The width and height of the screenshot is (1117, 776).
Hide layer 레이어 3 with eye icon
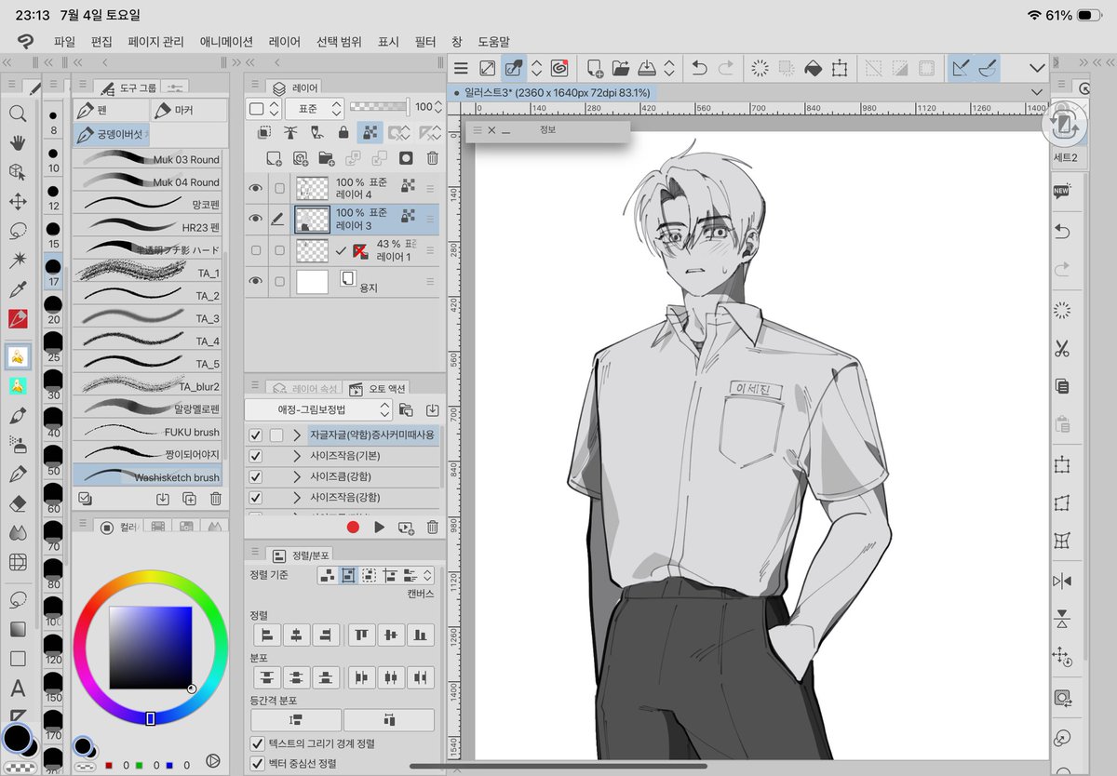click(255, 220)
